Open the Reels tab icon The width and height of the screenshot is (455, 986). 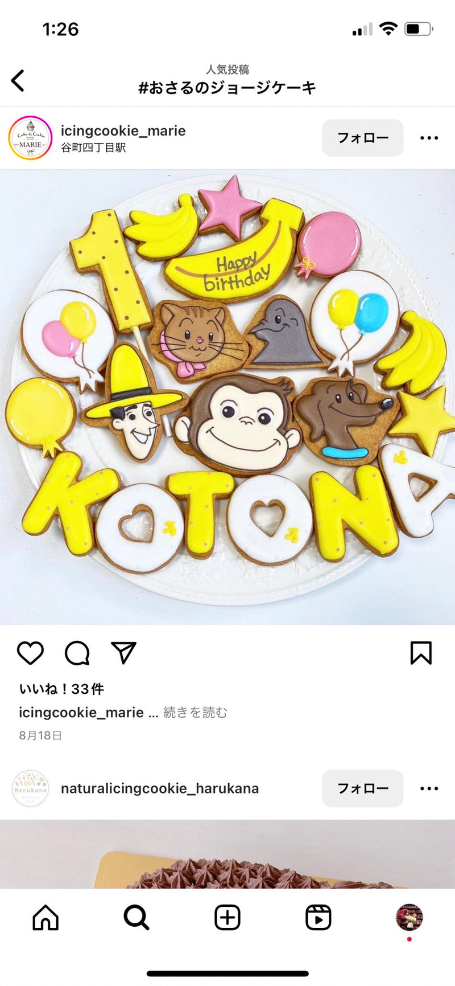(318, 918)
